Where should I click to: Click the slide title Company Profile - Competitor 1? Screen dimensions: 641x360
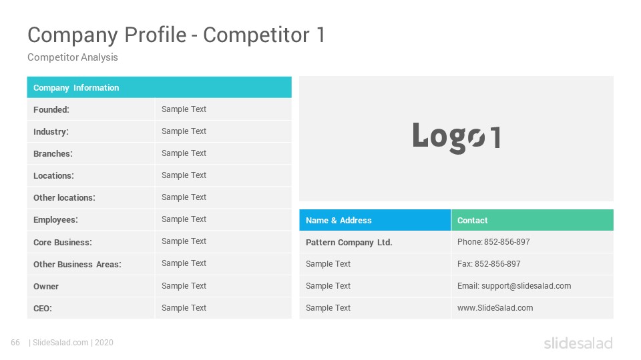[x=176, y=35]
